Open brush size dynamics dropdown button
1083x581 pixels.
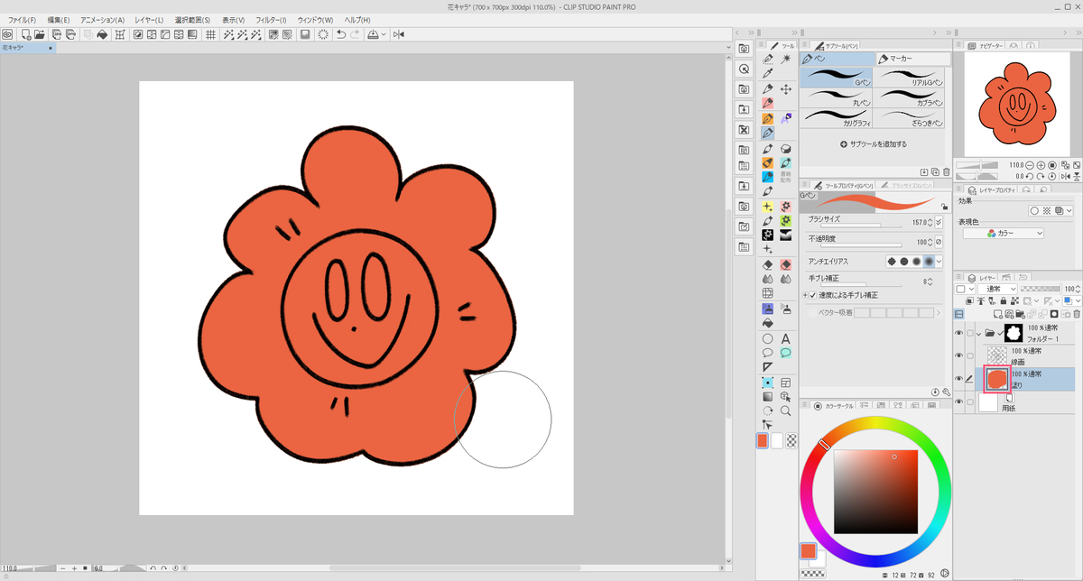(940, 222)
